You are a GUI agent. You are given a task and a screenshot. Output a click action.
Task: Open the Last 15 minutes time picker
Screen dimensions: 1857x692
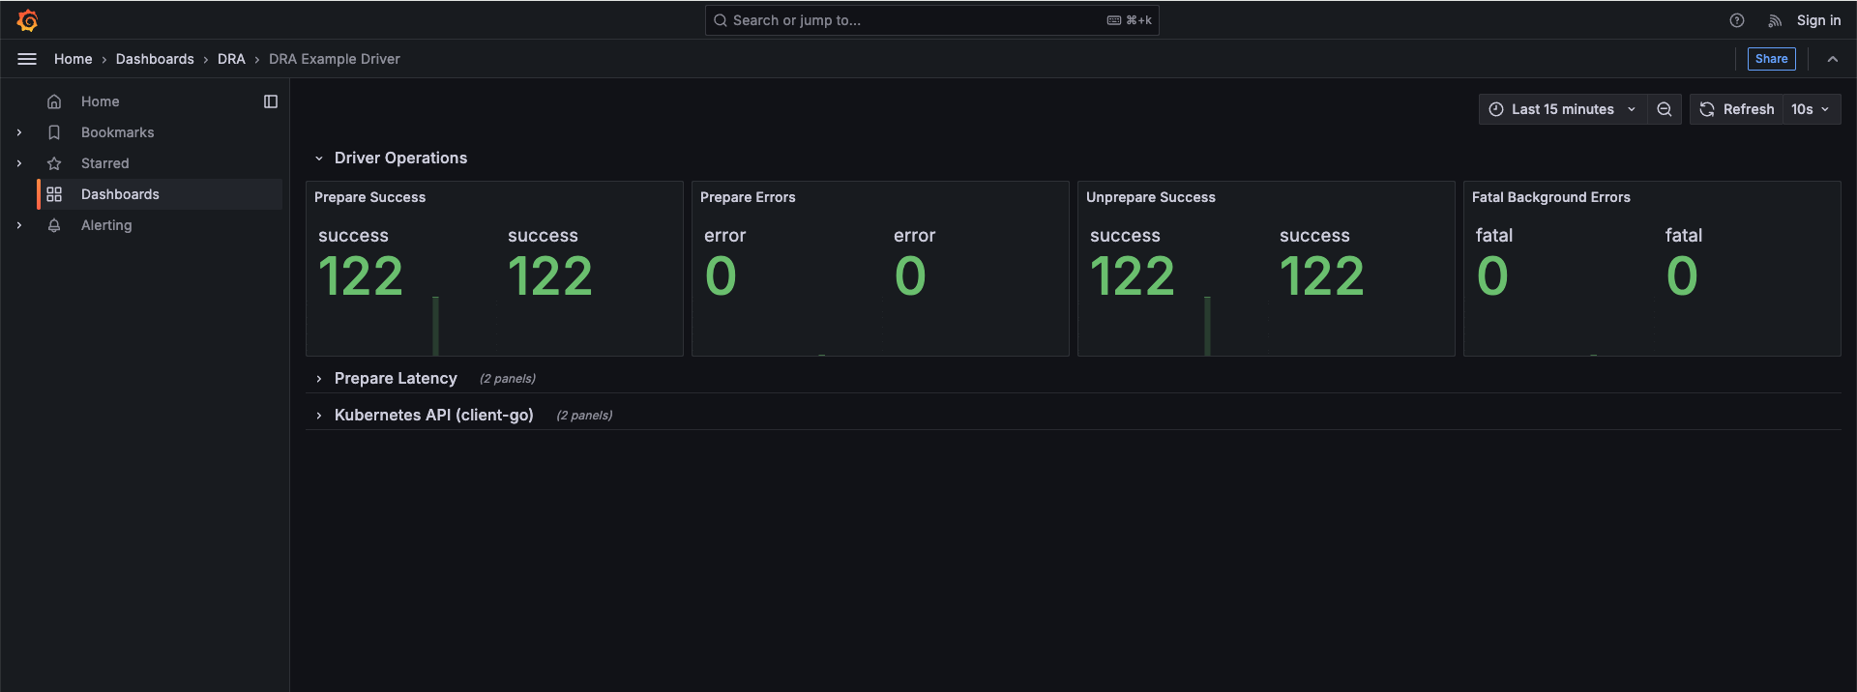(x=1563, y=109)
